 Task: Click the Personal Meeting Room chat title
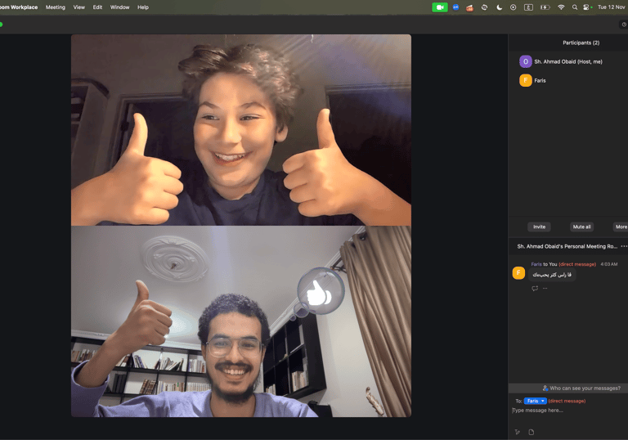[x=567, y=246]
